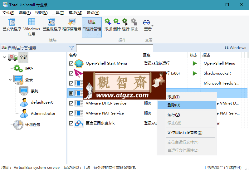Viewport: 249px width, 171px height.
Task: Collapse the 全部 tree node
Action: [x=4, y=57]
